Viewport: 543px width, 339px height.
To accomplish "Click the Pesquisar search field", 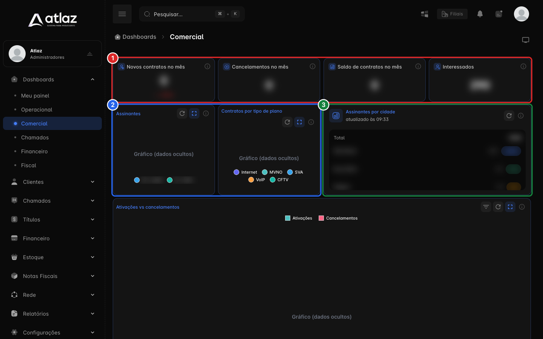I will [x=192, y=14].
